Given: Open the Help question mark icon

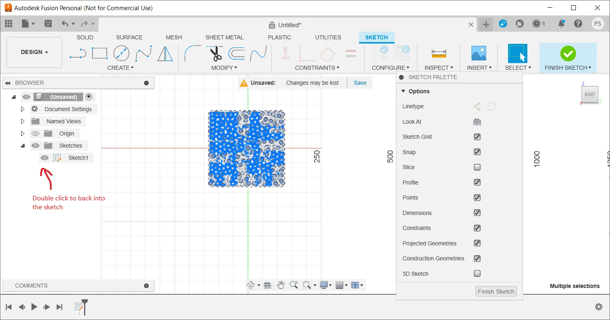Looking at the screenshot, I should [x=578, y=24].
